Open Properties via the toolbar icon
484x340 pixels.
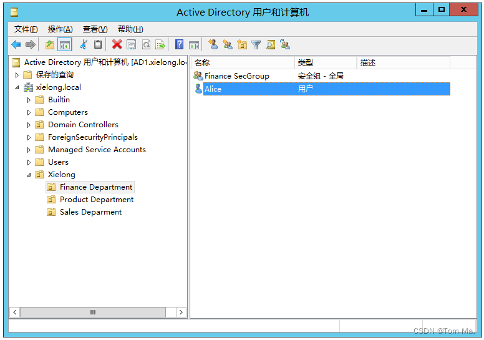click(132, 44)
